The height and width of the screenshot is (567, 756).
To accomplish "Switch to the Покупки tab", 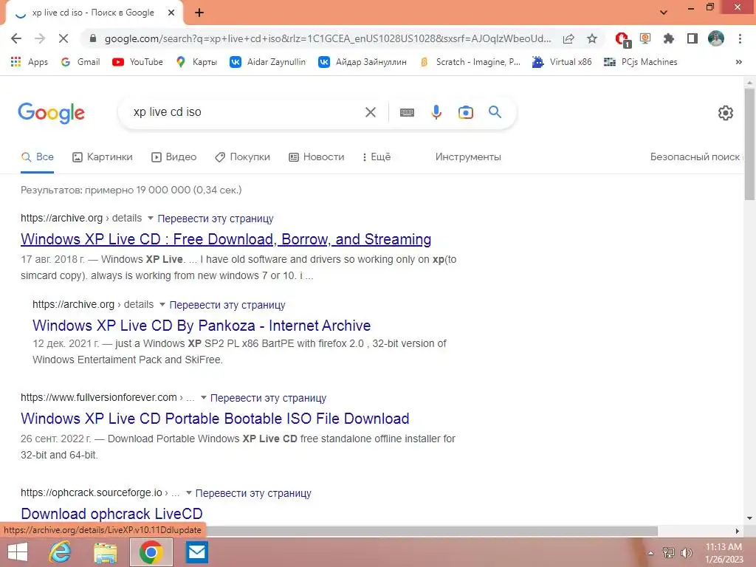I will [x=242, y=157].
